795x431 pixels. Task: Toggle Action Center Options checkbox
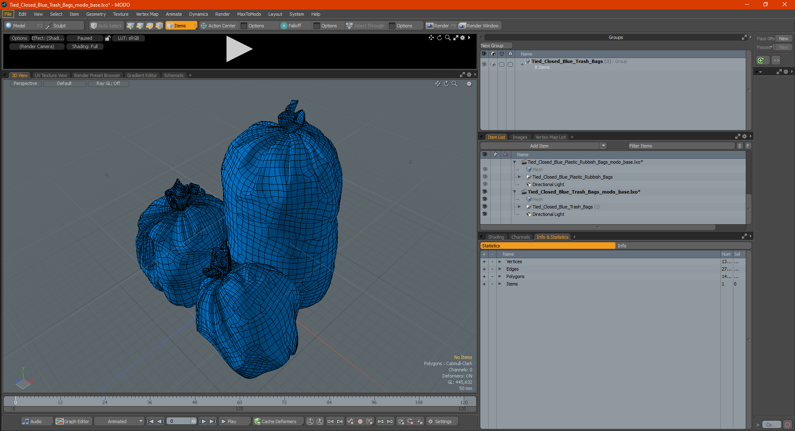tap(244, 26)
